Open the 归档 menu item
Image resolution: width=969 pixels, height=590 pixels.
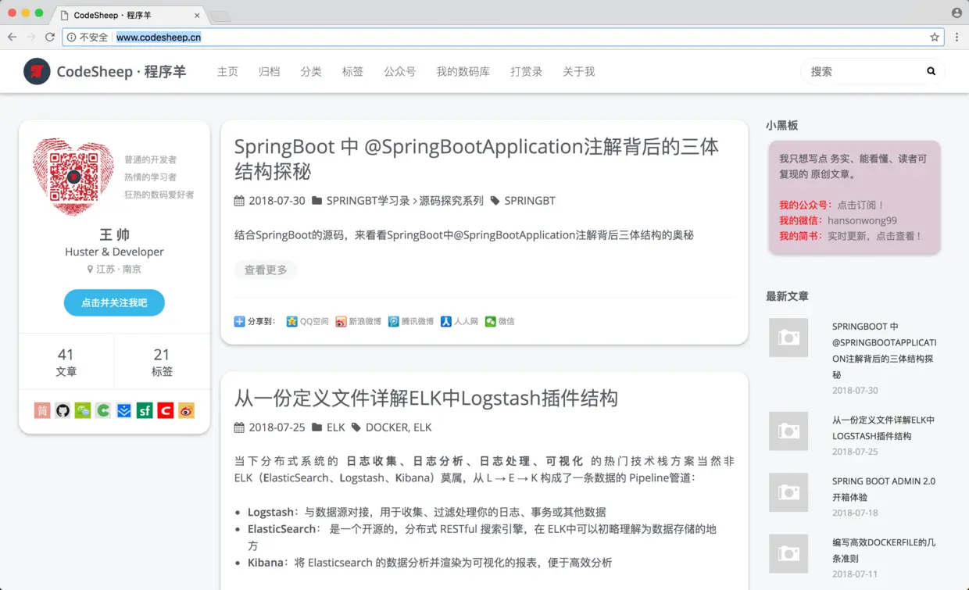point(269,71)
